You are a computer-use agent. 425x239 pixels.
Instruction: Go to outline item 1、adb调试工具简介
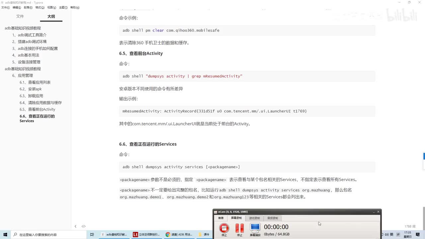(x=29, y=35)
